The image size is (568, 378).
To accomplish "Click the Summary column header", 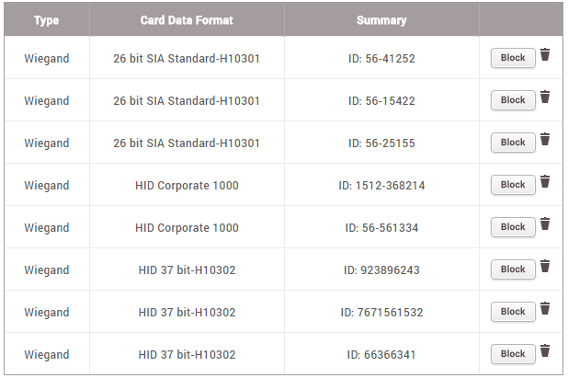I will coord(381,19).
